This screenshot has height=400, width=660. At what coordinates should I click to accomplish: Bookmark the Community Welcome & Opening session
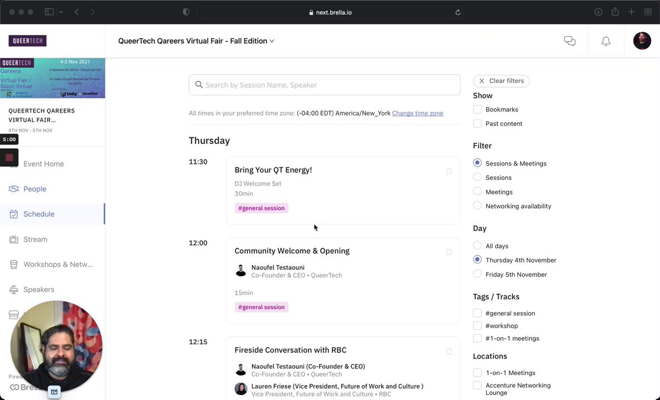click(x=449, y=253)
